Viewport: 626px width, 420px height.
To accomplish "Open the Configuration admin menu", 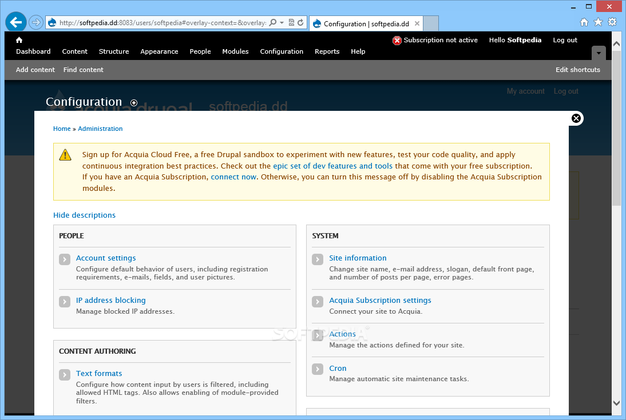I will click(x=282, y=51).
